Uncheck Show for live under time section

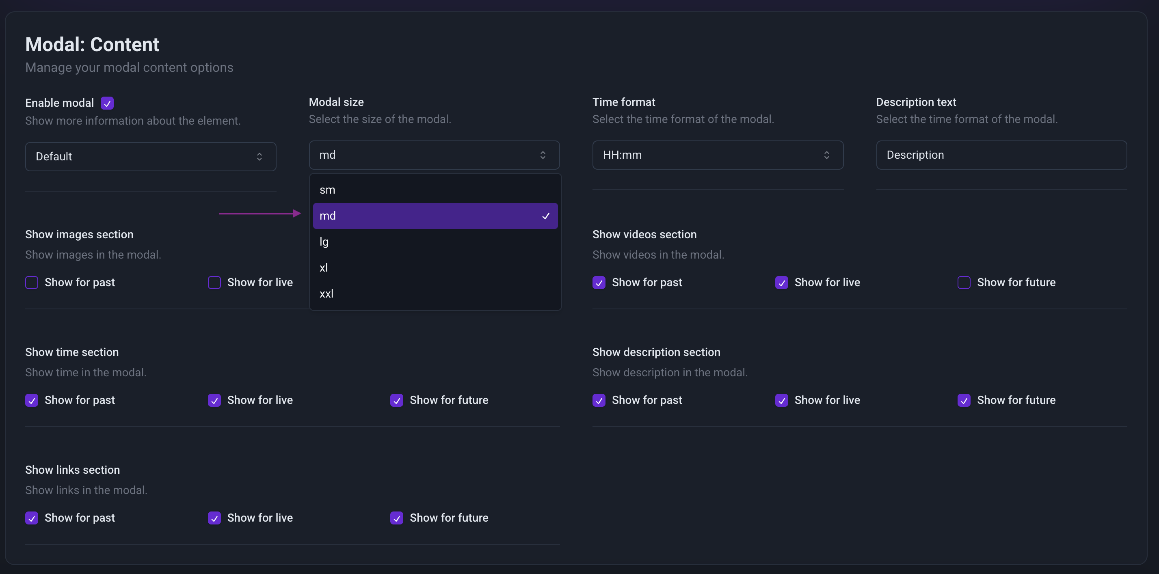click(214, 400)
